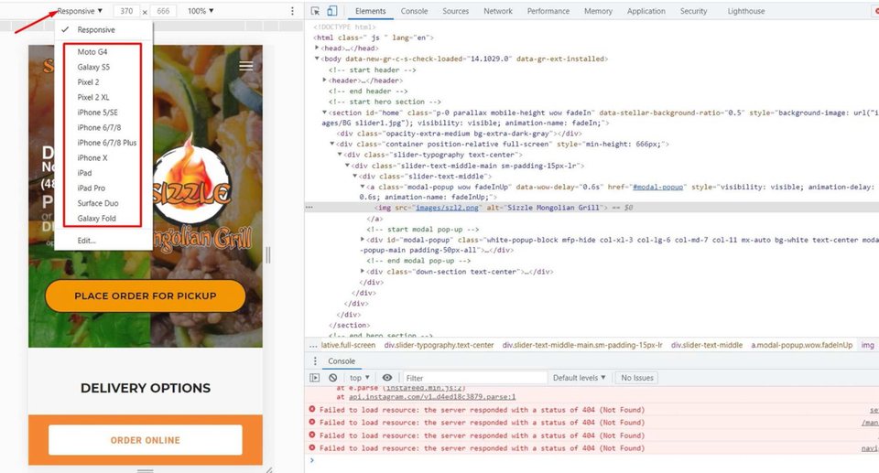Switch to the Security tab

(x=693, y=11)
